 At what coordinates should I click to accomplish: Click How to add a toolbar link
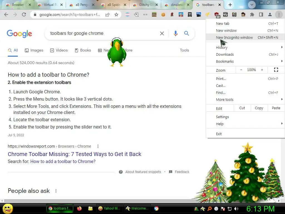(63, 161)
